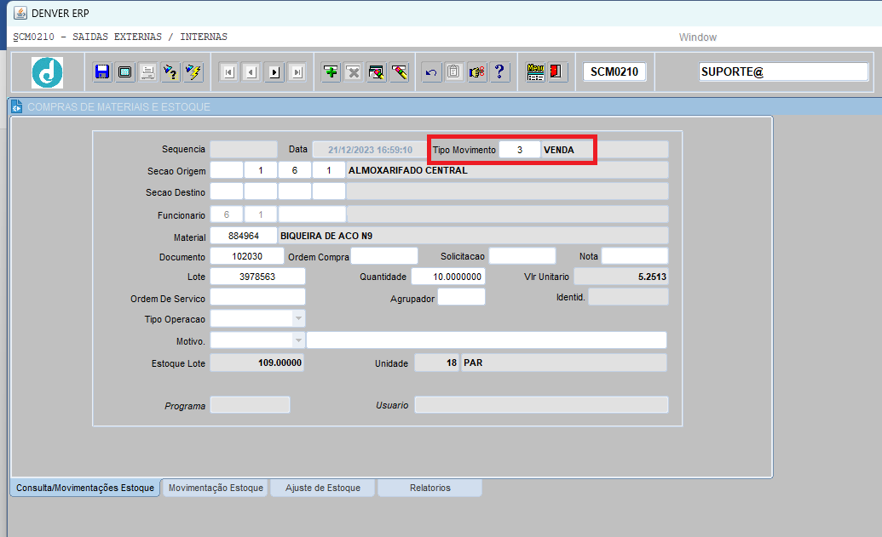Click the Save diskette icon
The width and height of the screenshot is (882, 537).
pyautogui.click(x=101, y=71)
